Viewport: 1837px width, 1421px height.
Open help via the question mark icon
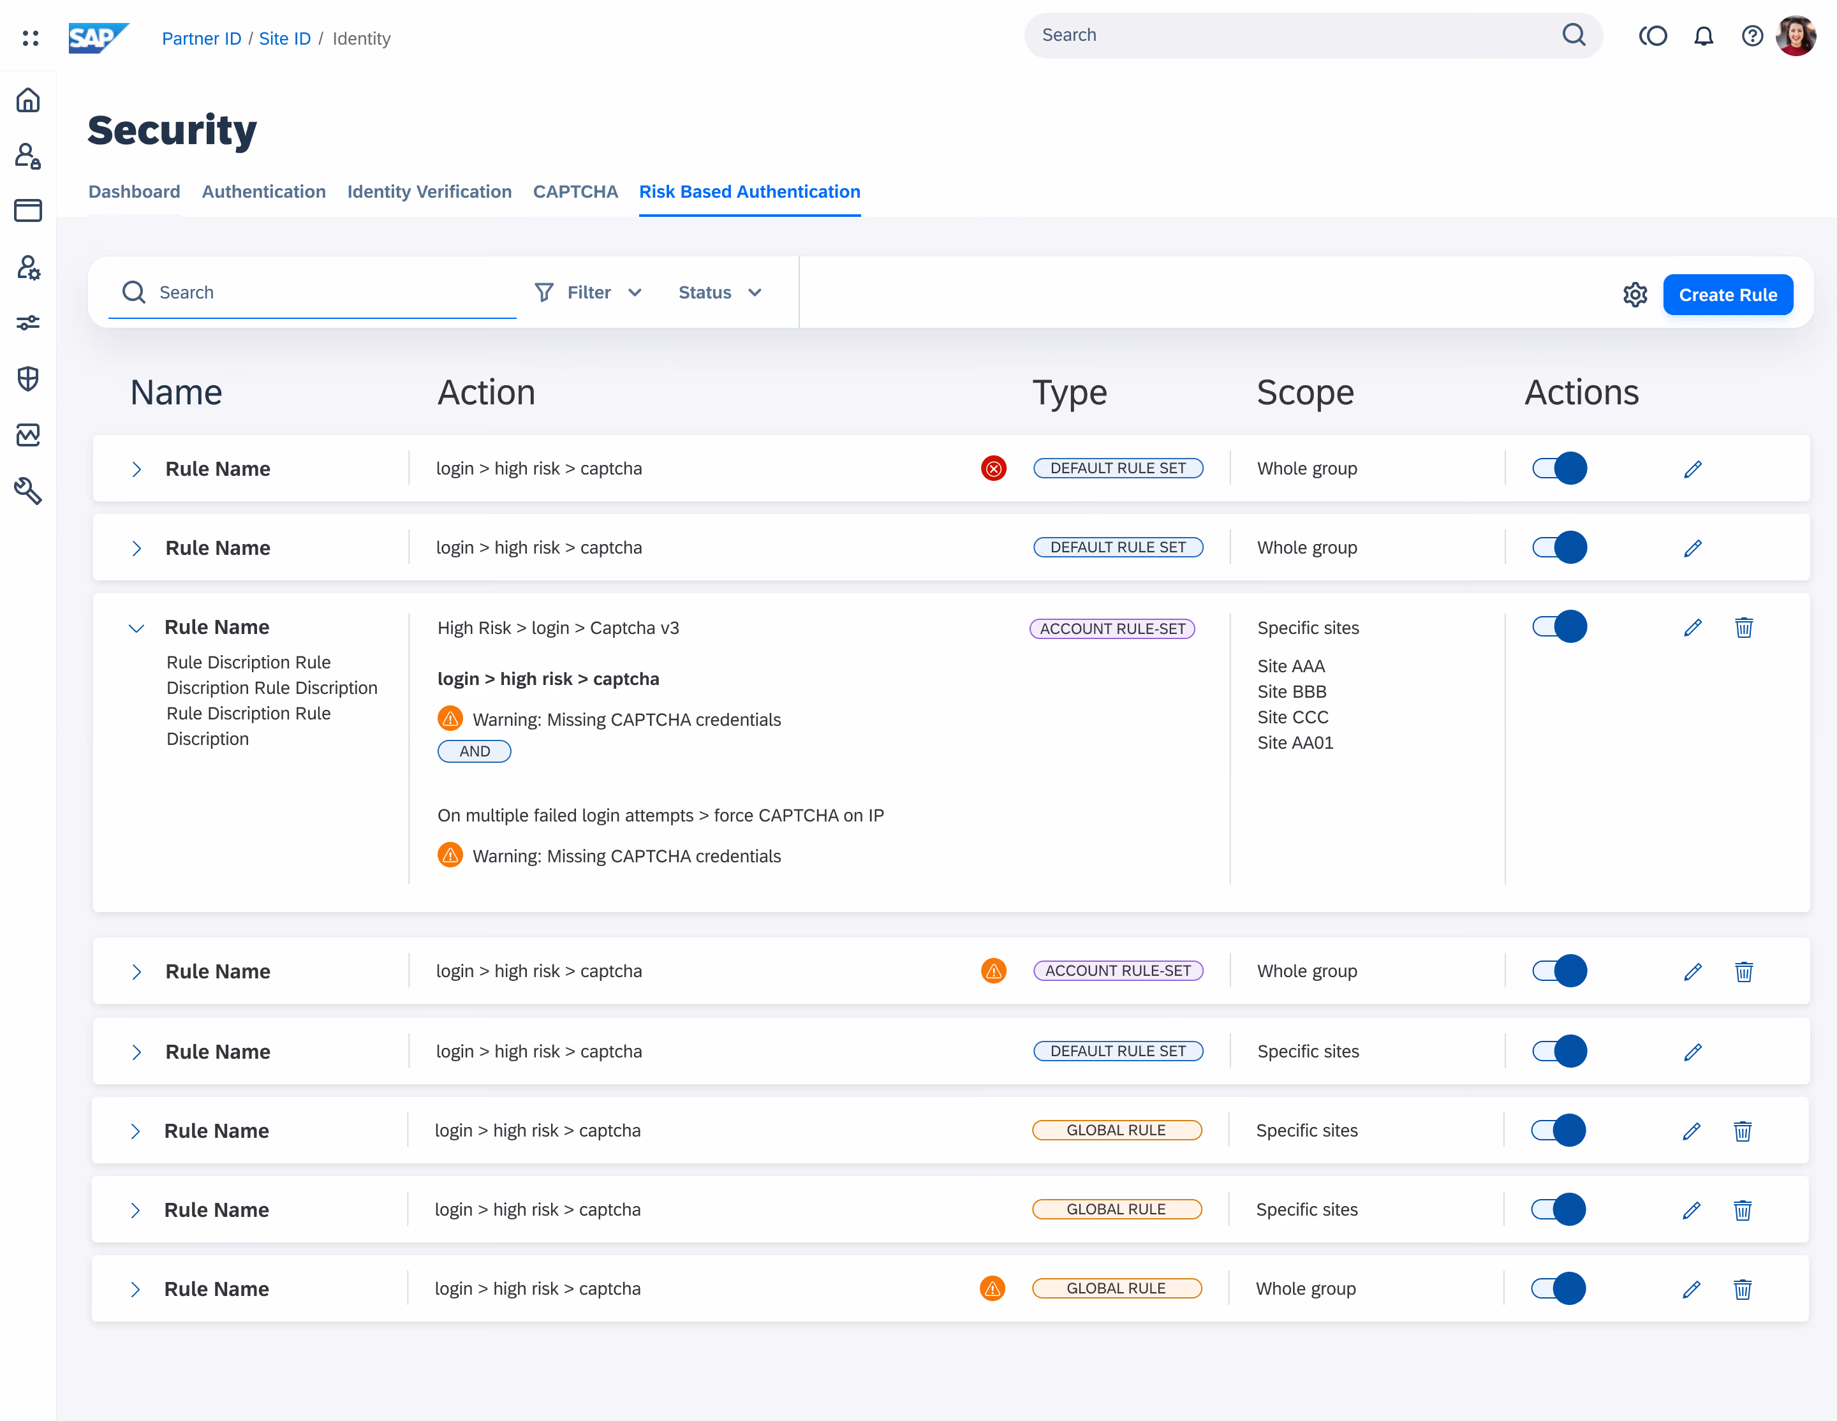[1752, 36]
